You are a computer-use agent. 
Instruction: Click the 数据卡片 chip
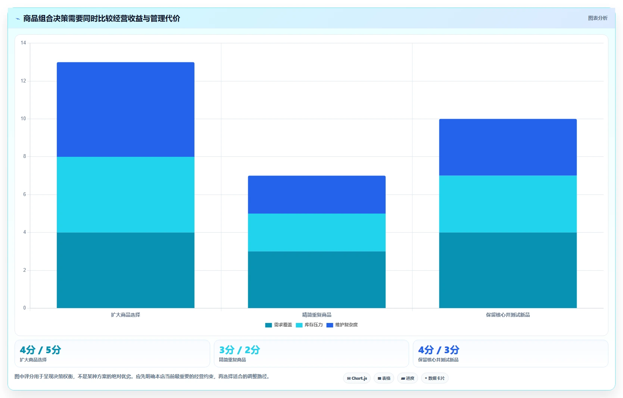[434, 378]
